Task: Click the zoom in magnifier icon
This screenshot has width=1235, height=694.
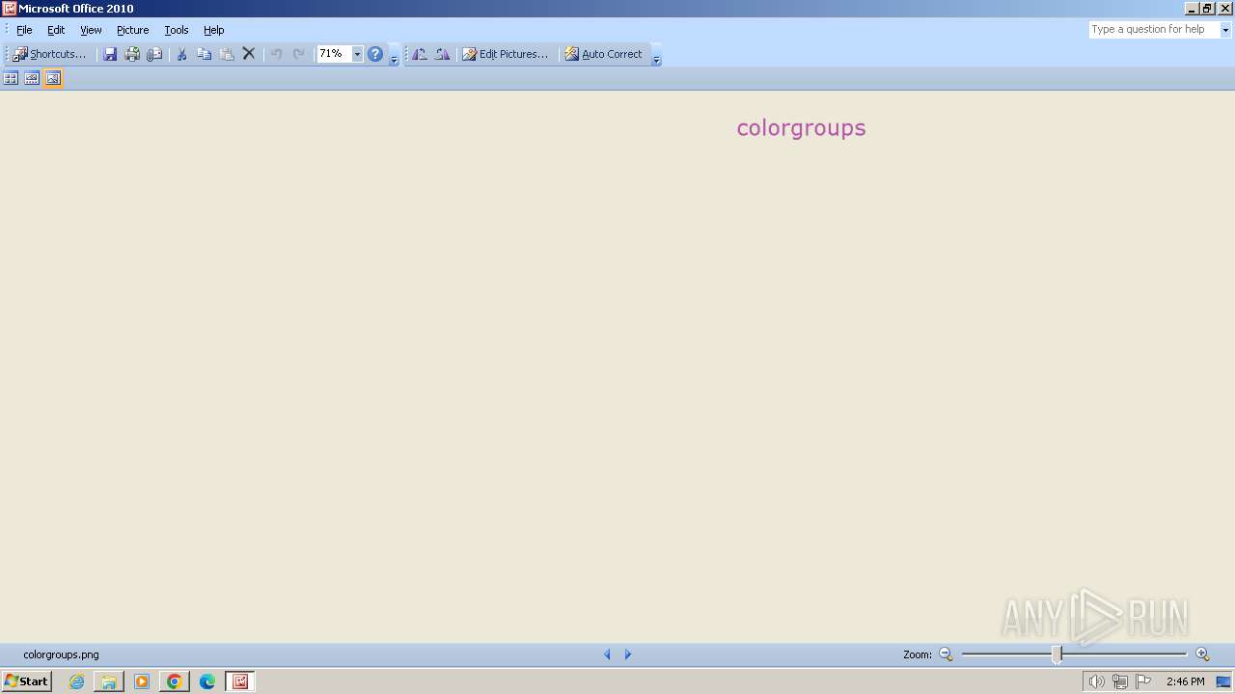Action: click(x=1202, y=654)
